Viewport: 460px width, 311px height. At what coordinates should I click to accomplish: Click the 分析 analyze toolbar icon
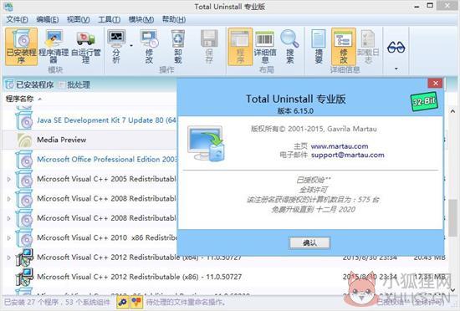[116, 46]
